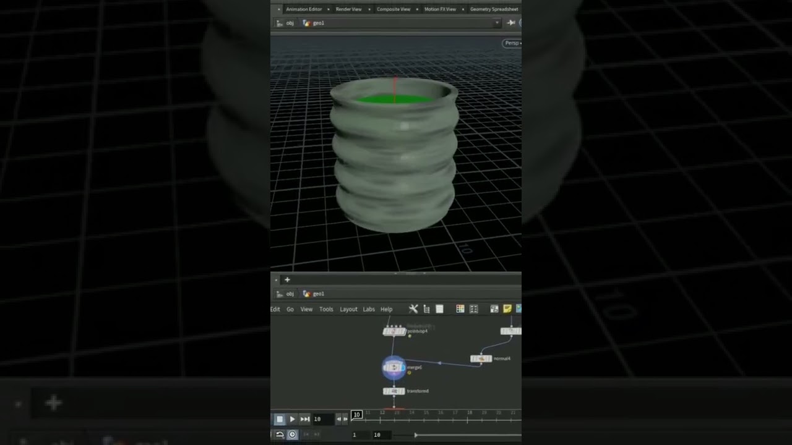Select the merge6 node
The image size is (792, 445).
point(394,367)
